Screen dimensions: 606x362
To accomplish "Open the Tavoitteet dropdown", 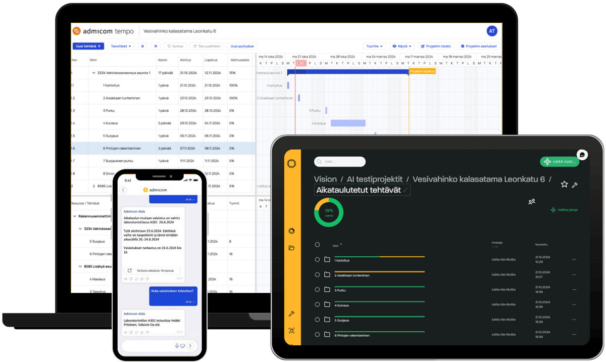I will (121, 46).
